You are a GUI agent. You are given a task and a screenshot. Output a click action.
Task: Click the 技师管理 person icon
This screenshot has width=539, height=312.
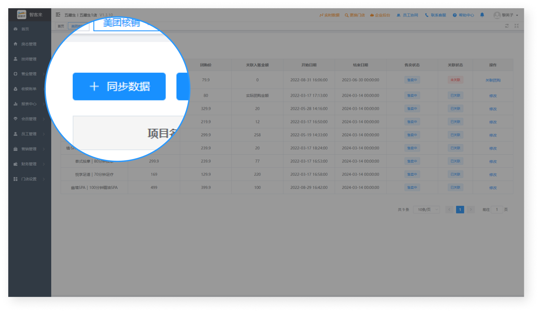[x=15, y=59]
